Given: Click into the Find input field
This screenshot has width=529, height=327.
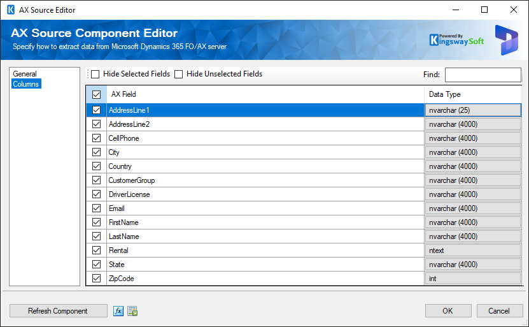Looking at the screenshot, I should coord(483,75).
